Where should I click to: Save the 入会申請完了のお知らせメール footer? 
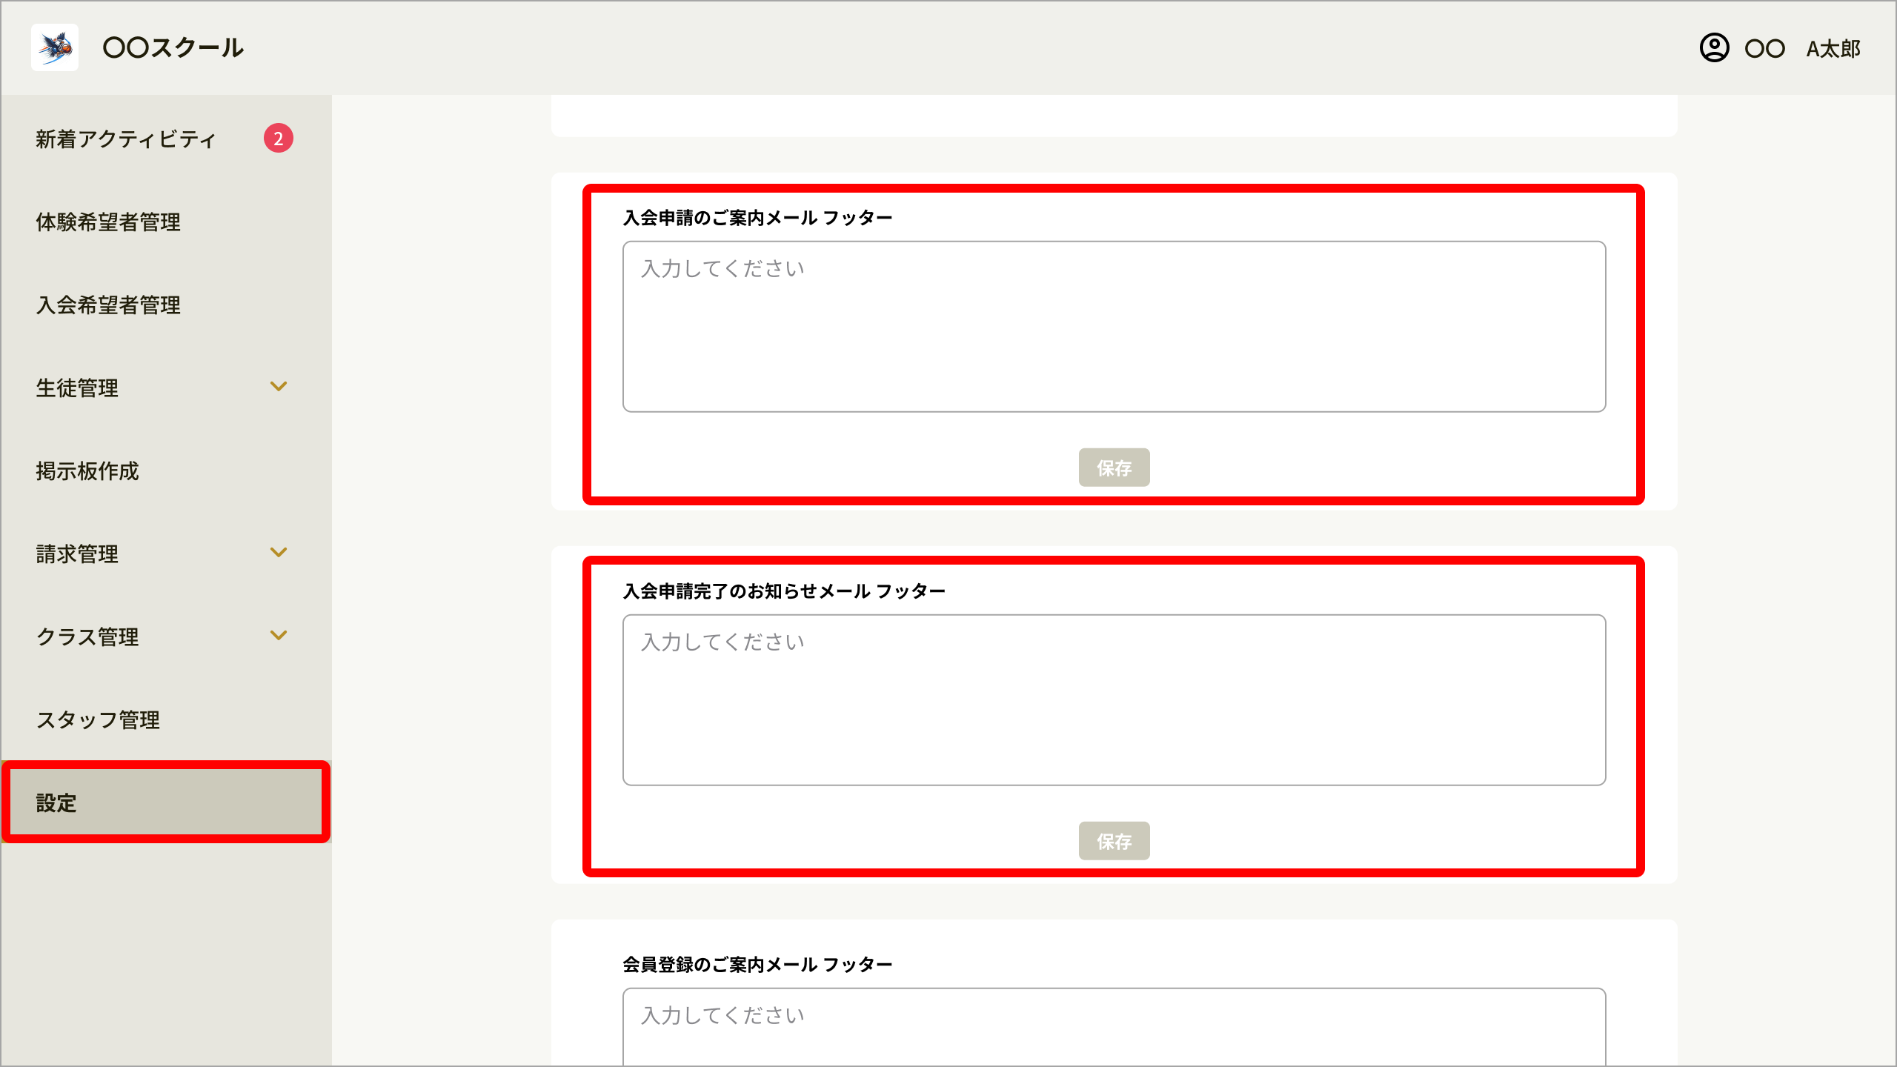pyautogui.click(x=1114, y=841)
